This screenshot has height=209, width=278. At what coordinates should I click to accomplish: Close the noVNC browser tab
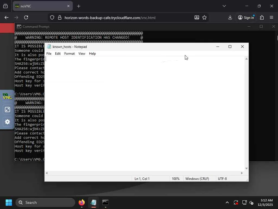[68, 6]
